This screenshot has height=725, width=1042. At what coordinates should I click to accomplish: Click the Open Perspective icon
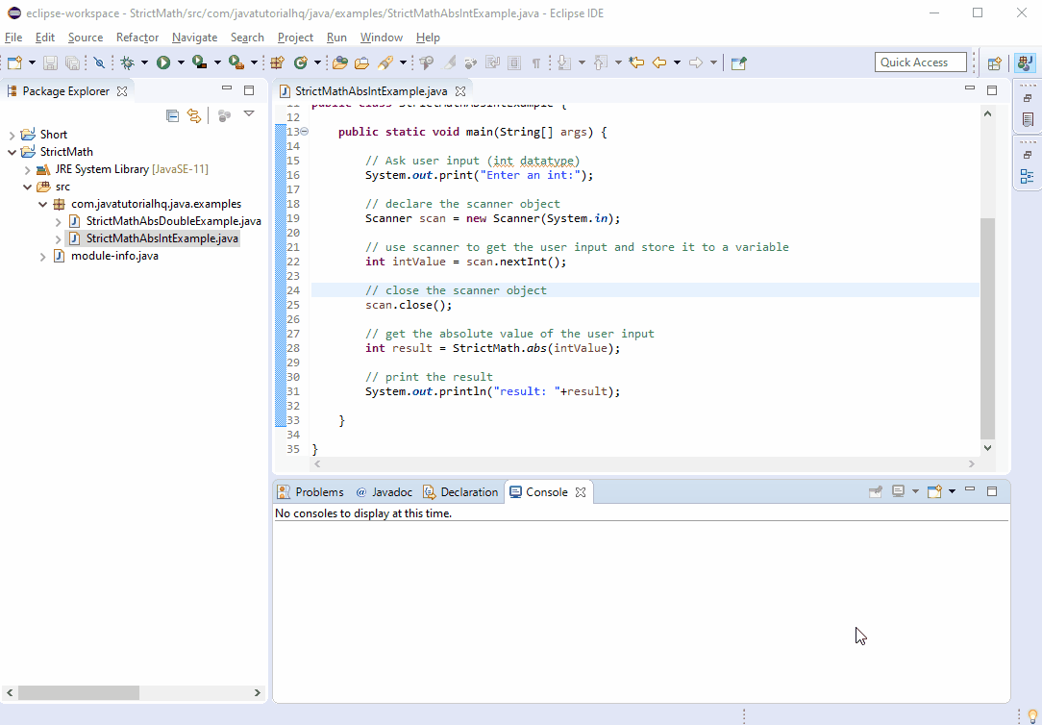pos(995,62)
